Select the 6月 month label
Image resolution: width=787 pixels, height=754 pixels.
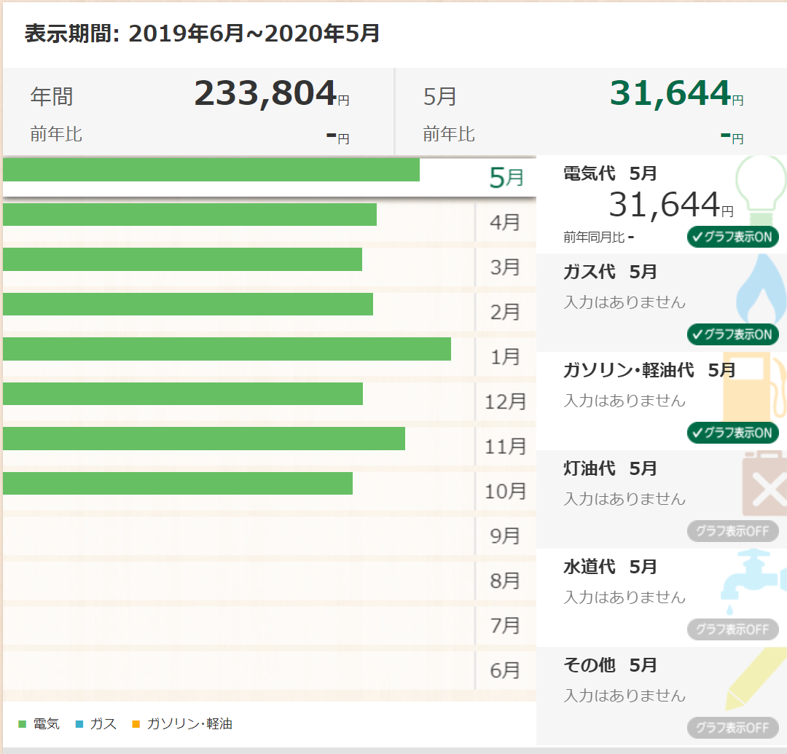pyautogui.click(x=505, y=671)
